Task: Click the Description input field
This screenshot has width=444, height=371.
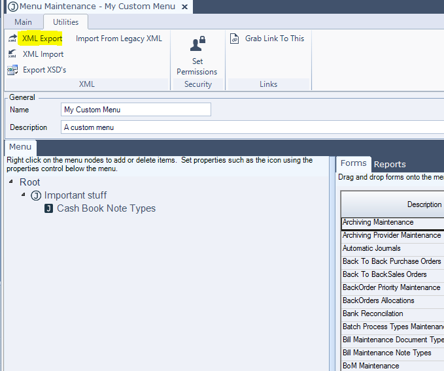Action: click(252, 127)
